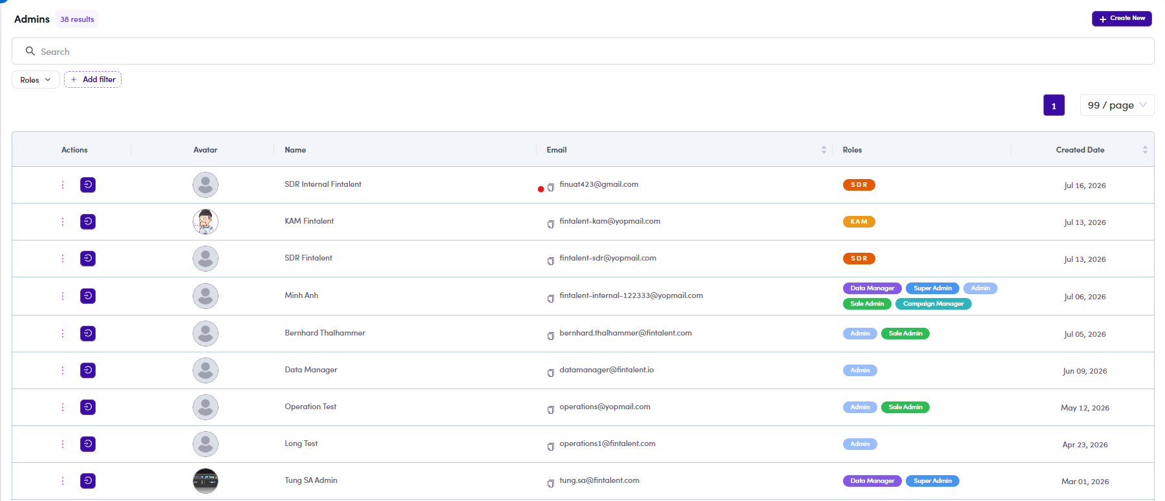Click name Bernhard Thalhammer

[x=325, y=333]
